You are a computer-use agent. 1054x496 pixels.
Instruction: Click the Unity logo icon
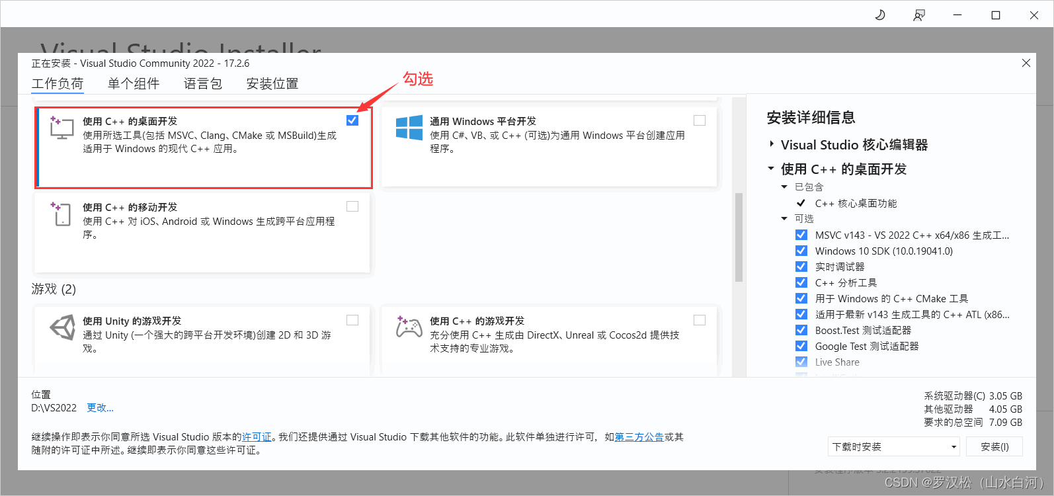(x=63, y=327)
